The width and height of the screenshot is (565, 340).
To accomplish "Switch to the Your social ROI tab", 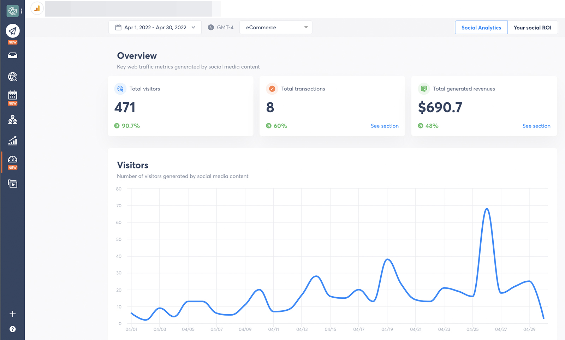I will pos(533,28).
